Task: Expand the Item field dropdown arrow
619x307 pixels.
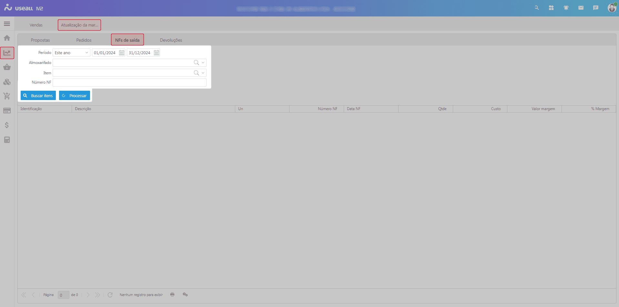Action: tap(203, 73)
